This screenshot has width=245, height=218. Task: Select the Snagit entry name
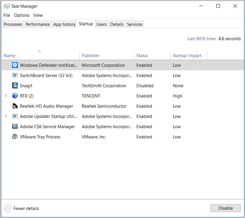coord(26,85)
